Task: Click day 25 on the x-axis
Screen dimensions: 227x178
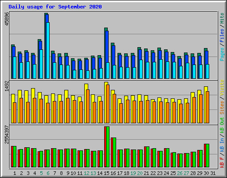Action: tap(173, 173)
